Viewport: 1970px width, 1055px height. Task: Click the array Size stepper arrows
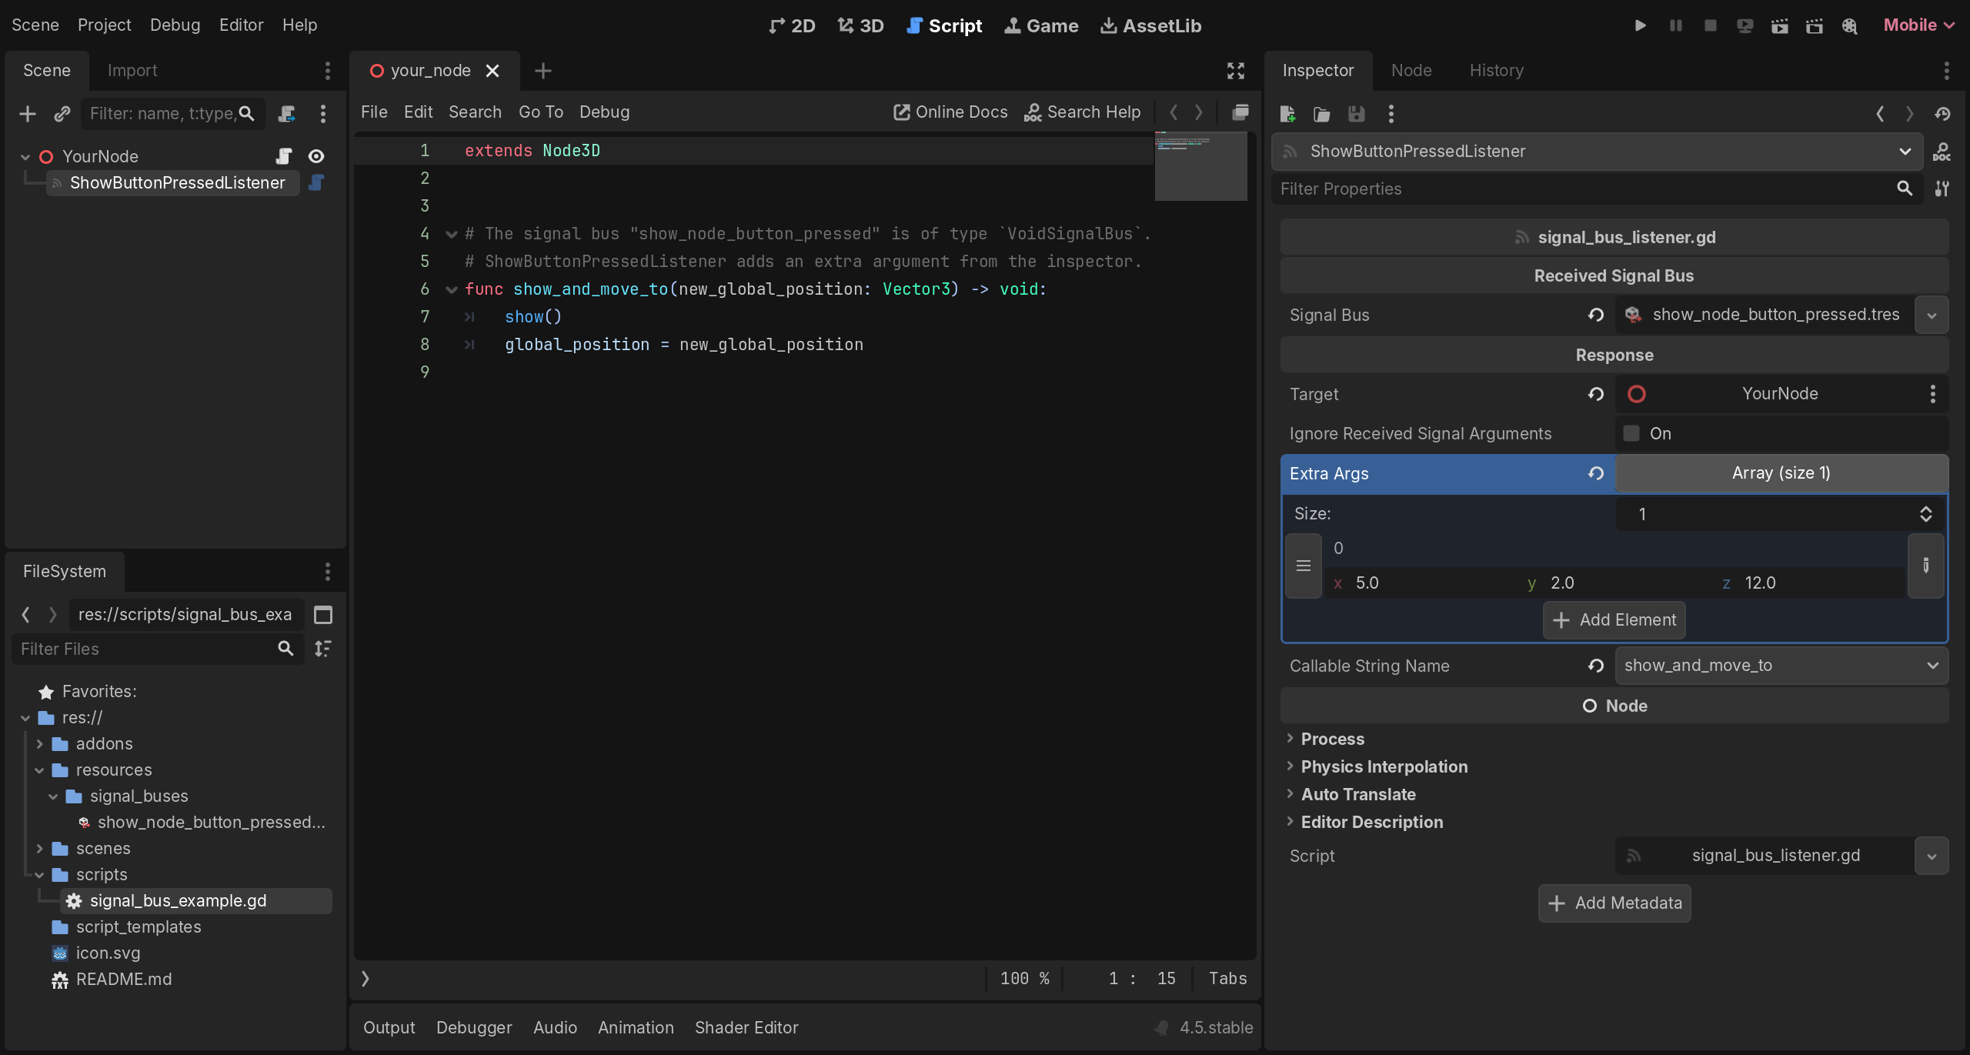1925,514
